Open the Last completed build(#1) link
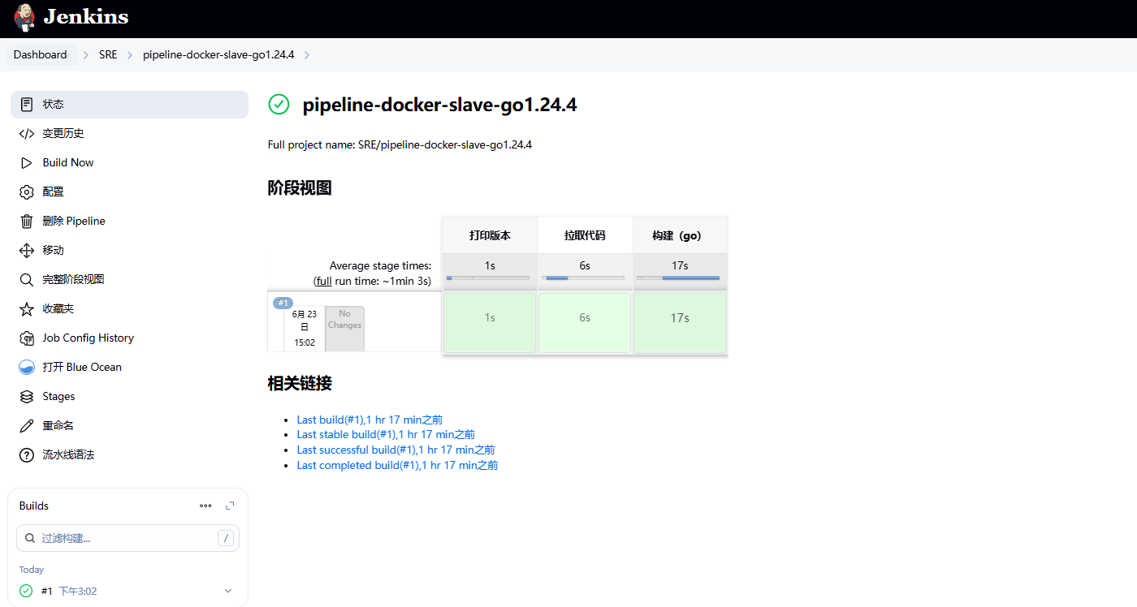1137x607 pixels. [397, 465]
